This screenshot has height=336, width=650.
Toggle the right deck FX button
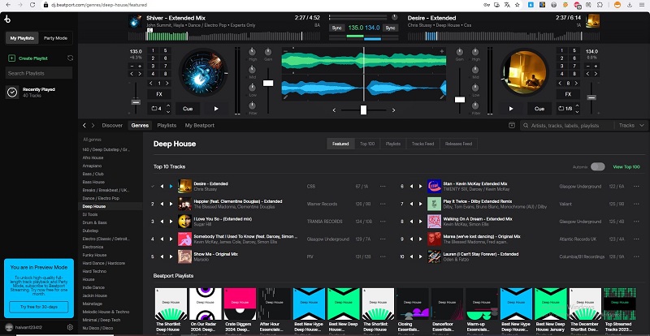click(x=568, y=94)
